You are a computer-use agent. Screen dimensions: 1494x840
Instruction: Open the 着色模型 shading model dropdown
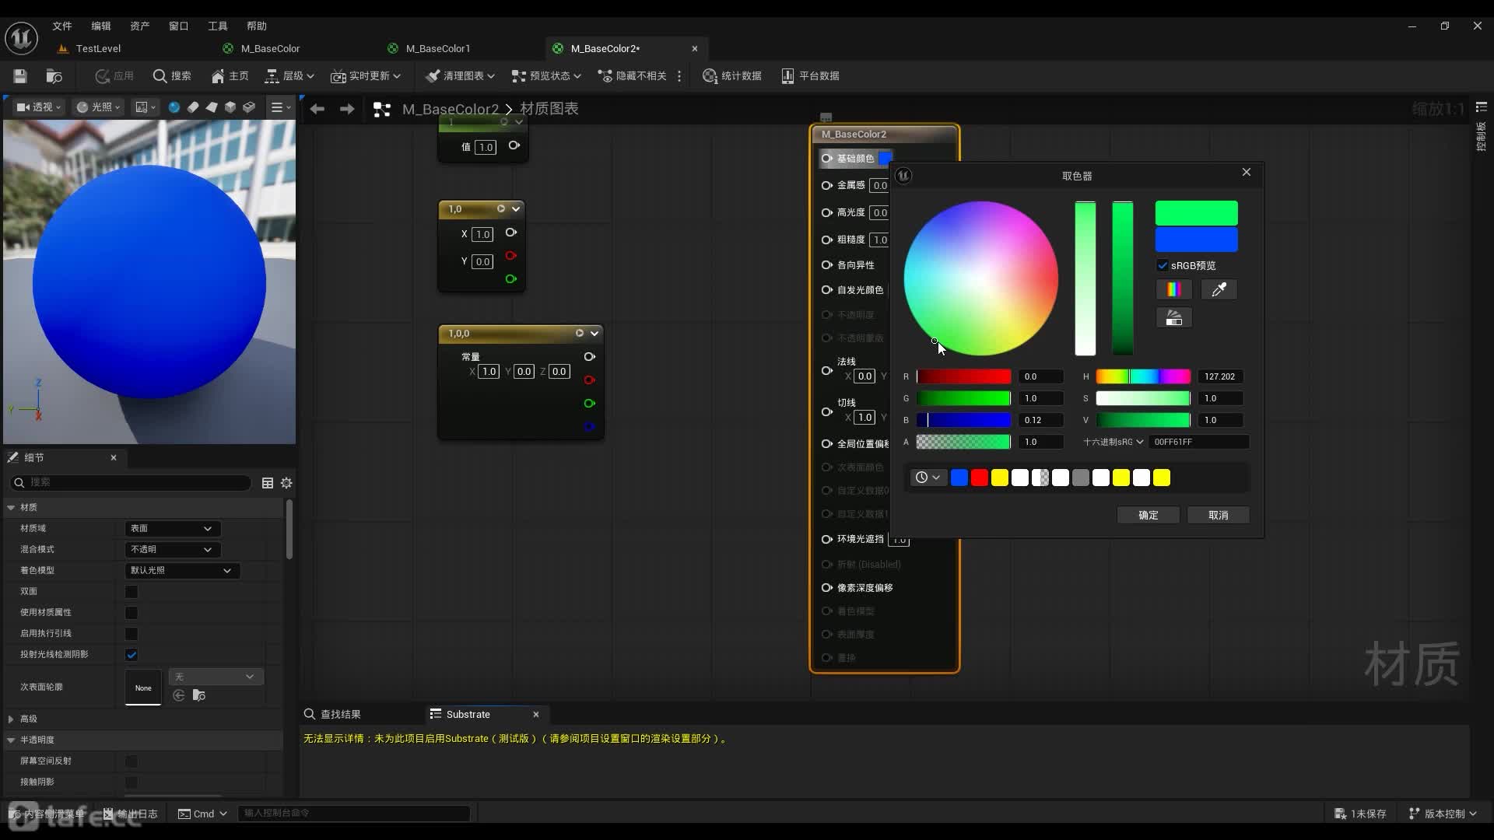[181, 571]
